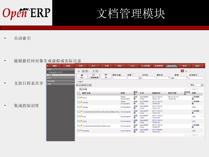Click magnifier icon in 拥有者 field

[169, 78]
